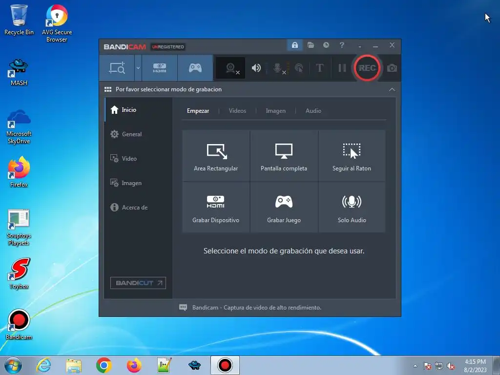Switch to the Videos tab
This screenshot has height=375, width=500.
tap(237, 111)
